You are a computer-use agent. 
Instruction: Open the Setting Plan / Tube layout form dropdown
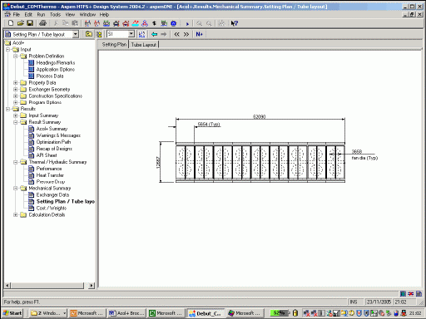point(75,34)
